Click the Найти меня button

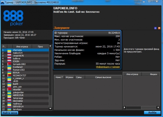coord(10,113)
